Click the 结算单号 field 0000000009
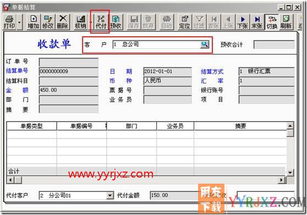The height and width of the screenshot is (215, 307). 69,71
